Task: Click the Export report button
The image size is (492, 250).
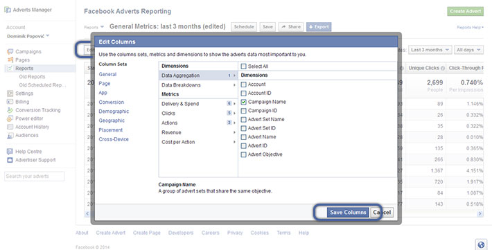Action: [319, 27]
